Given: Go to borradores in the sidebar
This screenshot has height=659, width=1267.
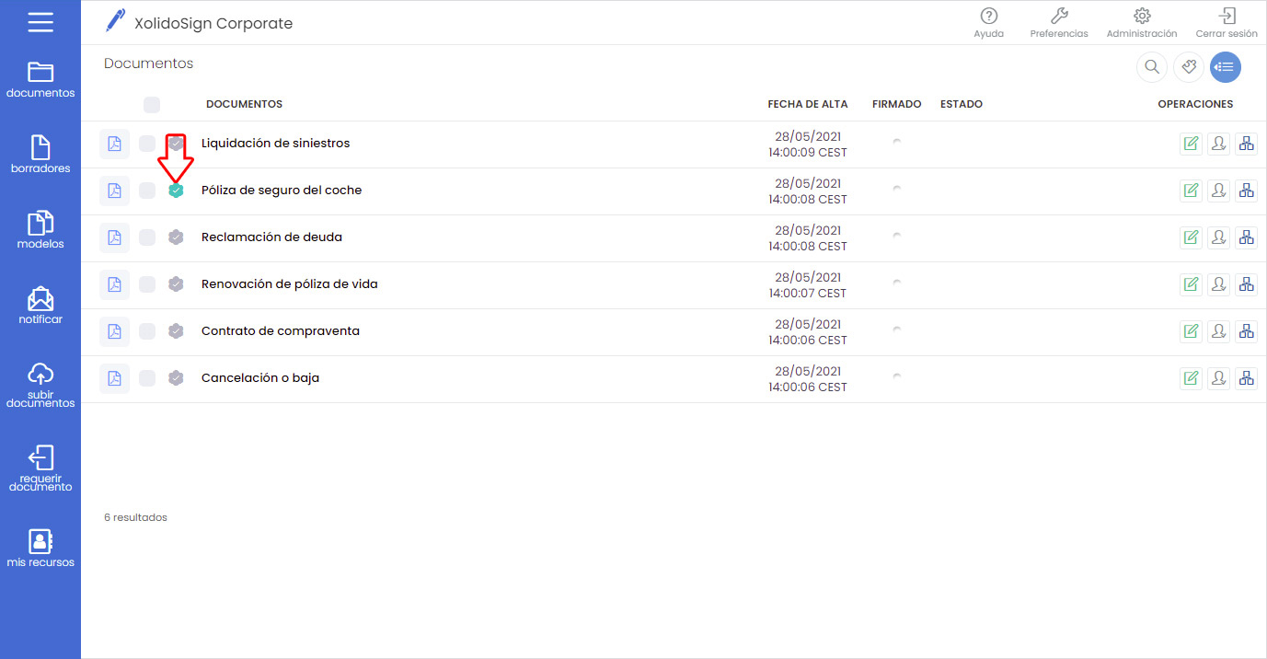Looking at the screenshot, I should click(x=40, y=154).
